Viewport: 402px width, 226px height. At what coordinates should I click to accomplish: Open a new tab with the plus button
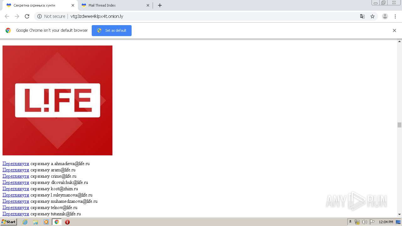160,5
